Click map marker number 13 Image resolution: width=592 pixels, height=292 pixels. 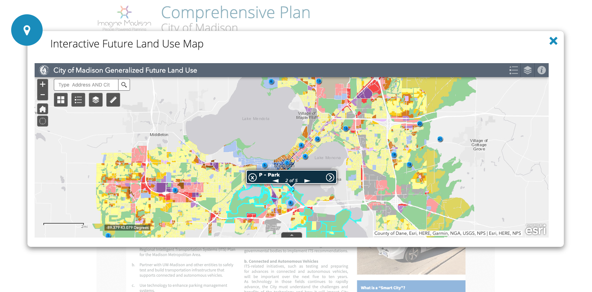[319, 81]
